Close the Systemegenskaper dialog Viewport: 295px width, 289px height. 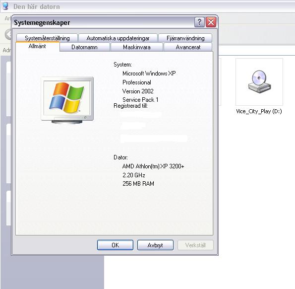(211, 22)
